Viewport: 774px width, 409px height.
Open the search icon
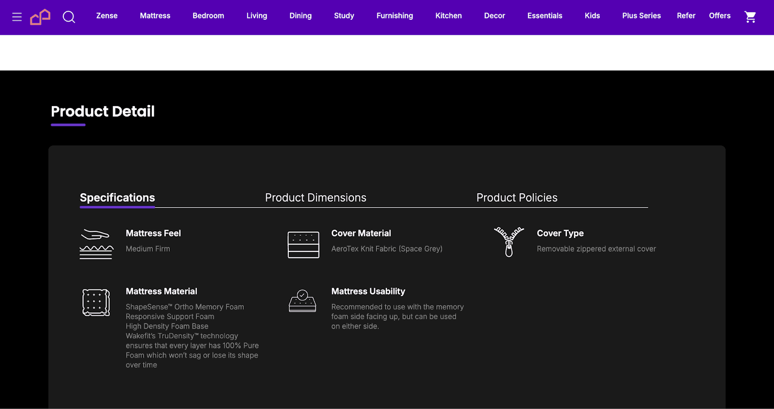[x=69, y=17]
